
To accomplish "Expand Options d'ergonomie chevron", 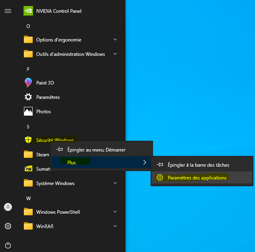I will 115,39.
